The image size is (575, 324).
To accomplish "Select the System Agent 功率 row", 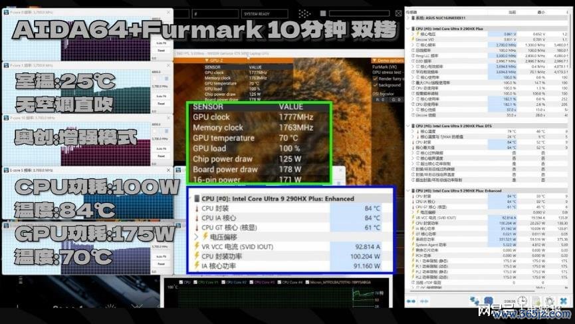I will [x=489, y=244].
